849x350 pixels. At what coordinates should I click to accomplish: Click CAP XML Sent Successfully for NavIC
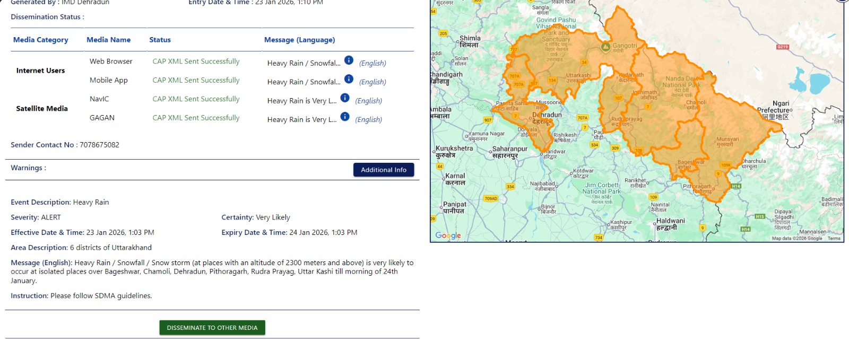coord(196,99)
